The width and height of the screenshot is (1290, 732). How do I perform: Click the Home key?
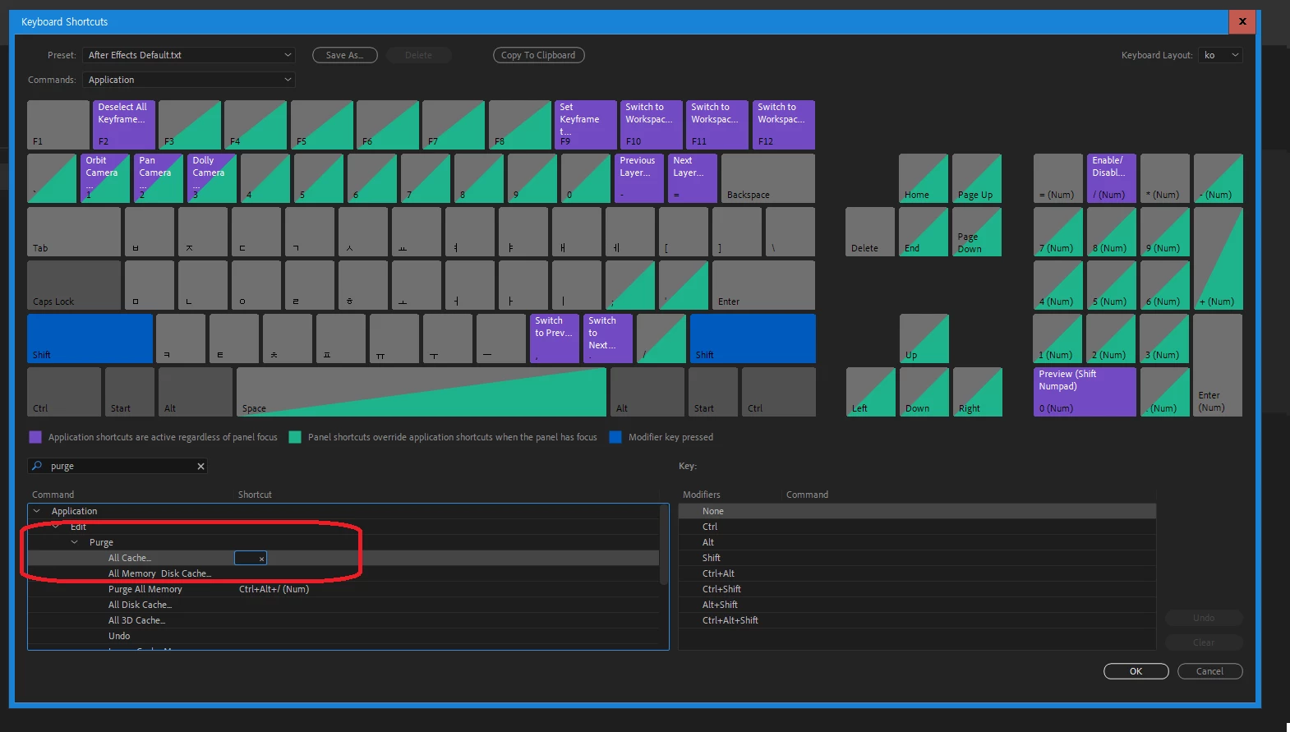click(924, 178)
